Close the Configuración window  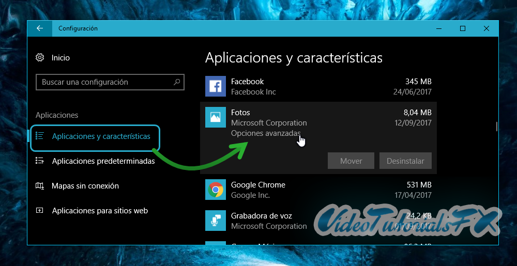coord(486,28)
